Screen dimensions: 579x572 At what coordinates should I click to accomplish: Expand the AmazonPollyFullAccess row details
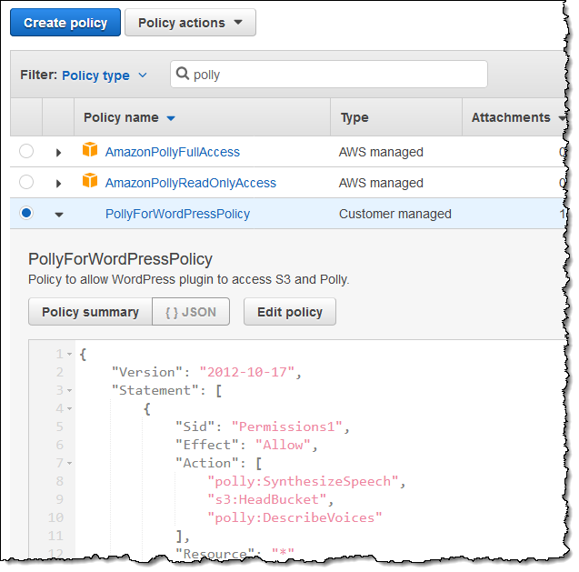[x=59, y=153]
